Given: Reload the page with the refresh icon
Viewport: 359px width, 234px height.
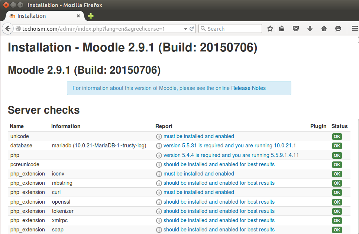Looking at the screenshot, I should 192,29.
